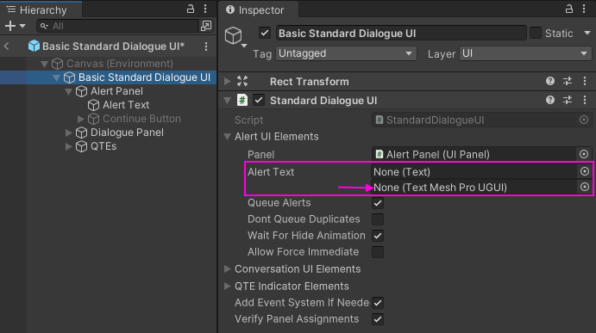This screenshot has width=596, height=333.
Task: Collapse Canvas (Environment) tree node
Action: click(x=45, y=64)
